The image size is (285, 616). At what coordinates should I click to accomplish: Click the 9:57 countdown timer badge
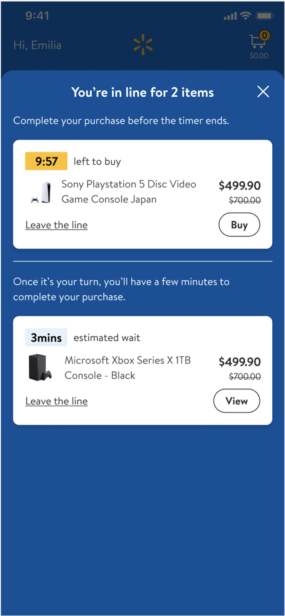click(46, 161)
